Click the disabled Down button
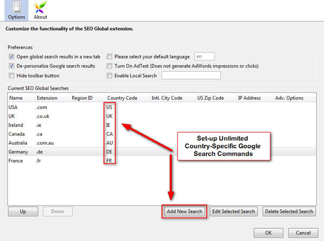This screenshot has width=324, height=241. (x=58, y=211)
